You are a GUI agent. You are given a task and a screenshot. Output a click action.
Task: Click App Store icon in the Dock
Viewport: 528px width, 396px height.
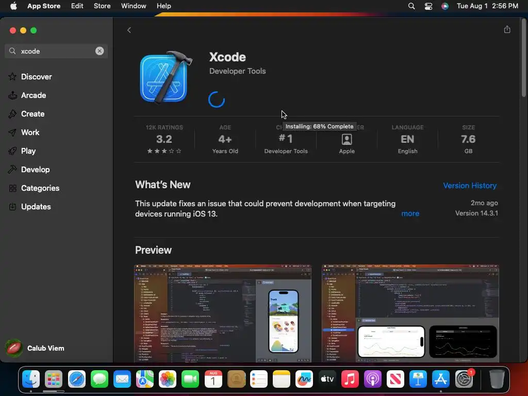coord(441,379)
